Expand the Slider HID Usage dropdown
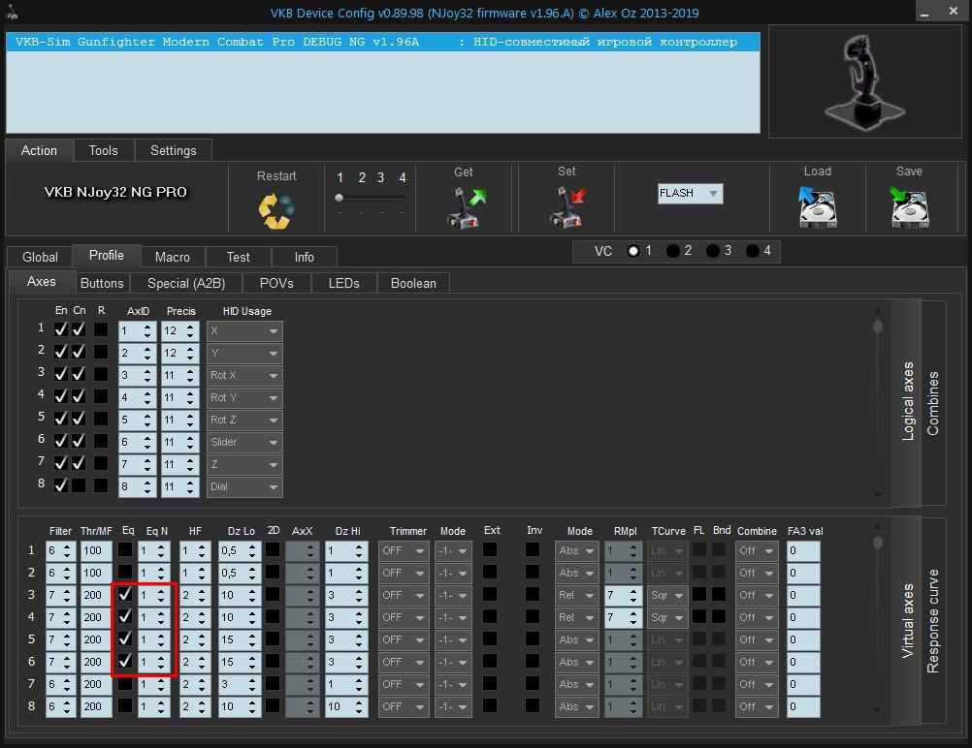Viewport: 972px width, 748px height. (x=244, y=443)
